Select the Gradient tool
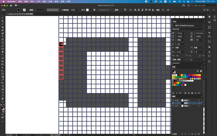The width and height of the screenshot is (217, 136). [2, 77]
